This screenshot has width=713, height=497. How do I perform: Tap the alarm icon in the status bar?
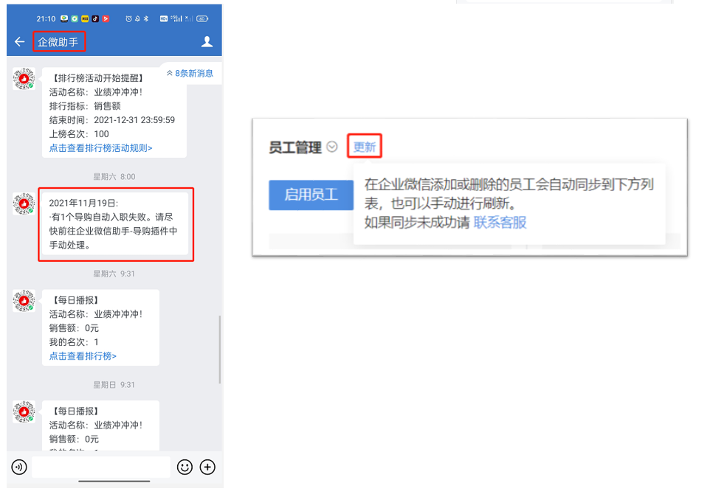[x=128, y=18]
